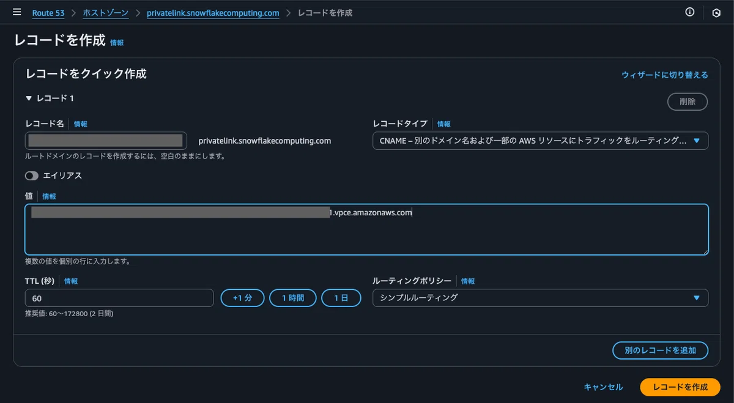Open 情報 link next to TTL (秒)
734x403 pixels.
pyautogui.click(x=71, y=281)
